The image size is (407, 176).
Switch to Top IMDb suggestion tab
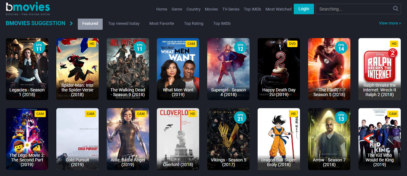point(222,23)
